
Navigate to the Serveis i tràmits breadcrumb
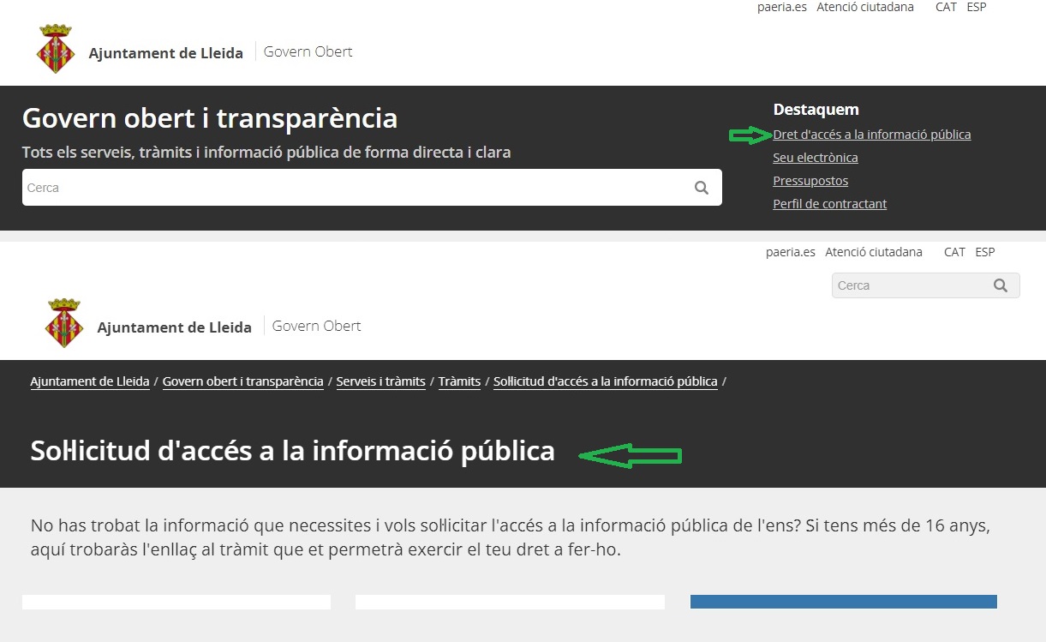point(380,381)
